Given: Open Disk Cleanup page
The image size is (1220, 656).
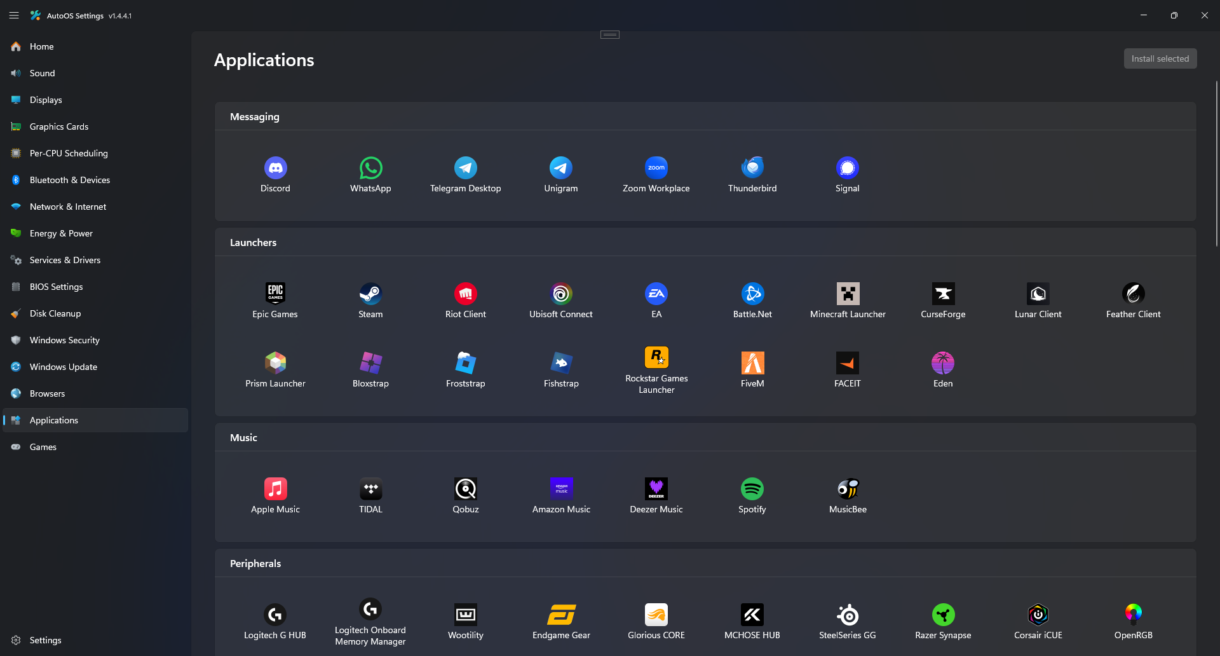Looking at the screenshot, I should (x=95, y=313).
